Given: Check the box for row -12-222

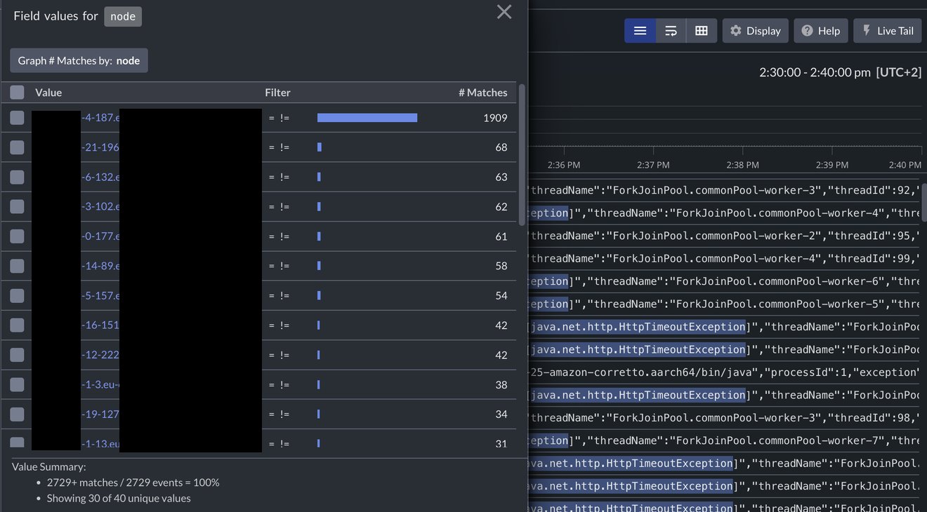Looking at the screenshot, I should (x=17, y=355).
